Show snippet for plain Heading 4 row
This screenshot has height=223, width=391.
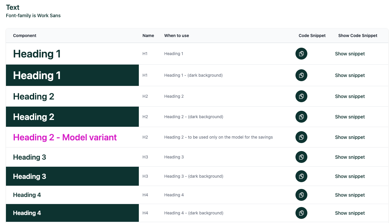click(x=350, y=195)
